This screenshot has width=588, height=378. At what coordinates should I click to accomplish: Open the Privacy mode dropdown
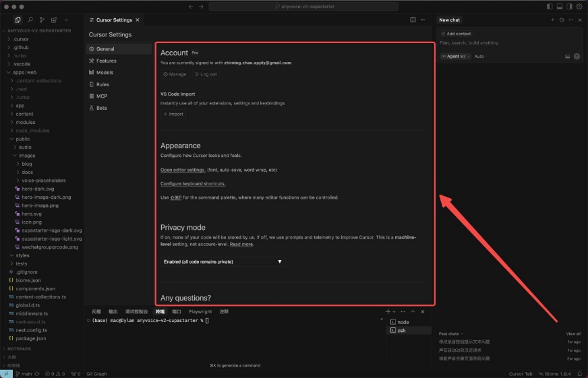[223, 261]
